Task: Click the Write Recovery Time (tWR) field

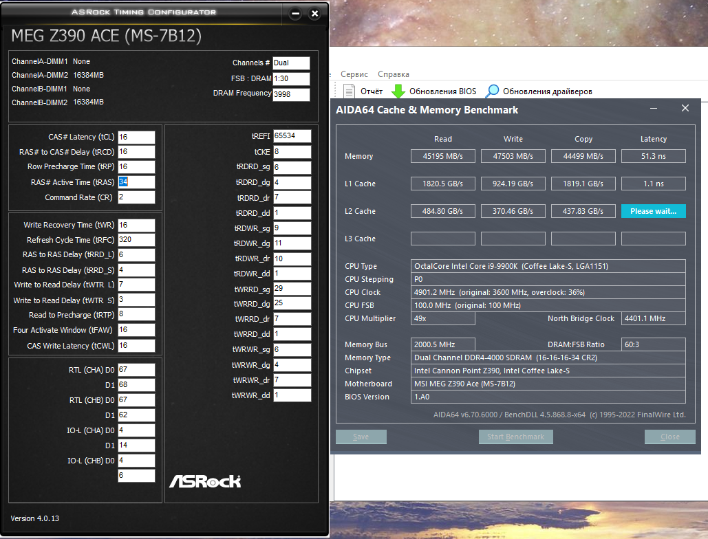Action: click(x=136, y=225)
